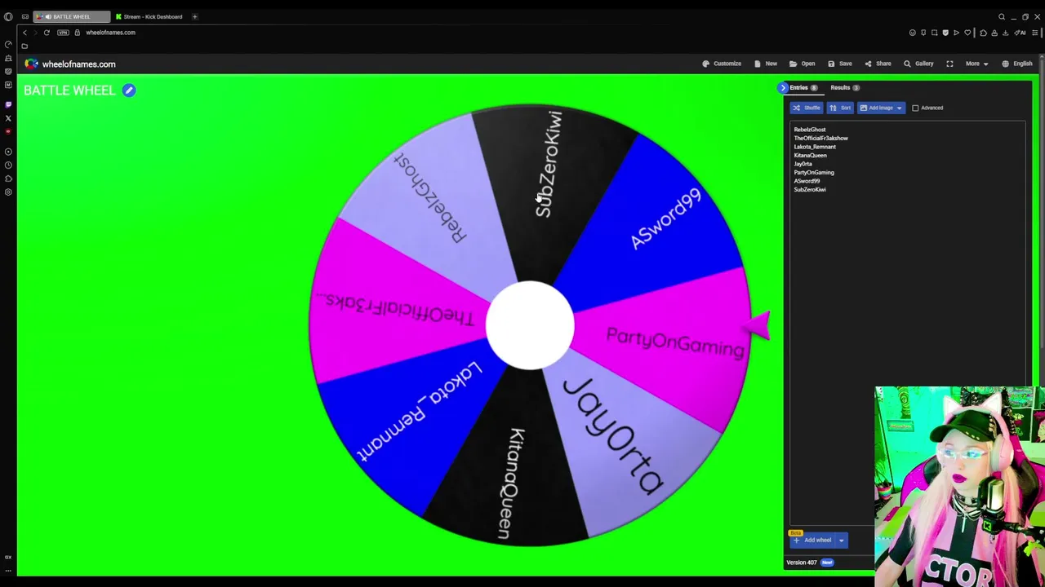Image resolution: width=1045 pixels, height=587 pixels.
Task: Enable the Advanced checkbox
Action: 915,108
